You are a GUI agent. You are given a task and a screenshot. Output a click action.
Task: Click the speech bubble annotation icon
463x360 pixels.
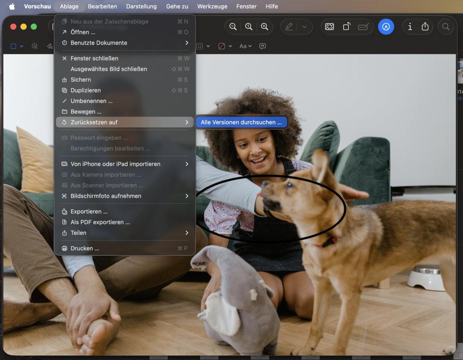coord(263,46)
